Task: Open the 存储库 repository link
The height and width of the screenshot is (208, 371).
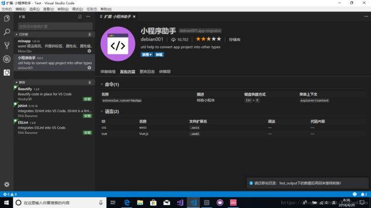Action: [235, 39]
